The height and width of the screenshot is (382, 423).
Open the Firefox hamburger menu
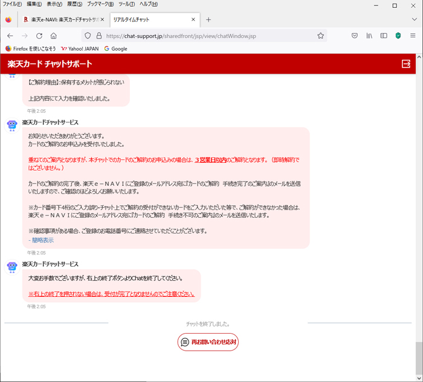[413, 36]
